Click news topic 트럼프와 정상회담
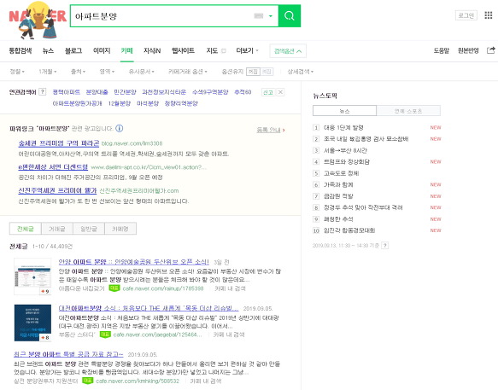This screenshot has width=498, height=390. coord(347,162)
